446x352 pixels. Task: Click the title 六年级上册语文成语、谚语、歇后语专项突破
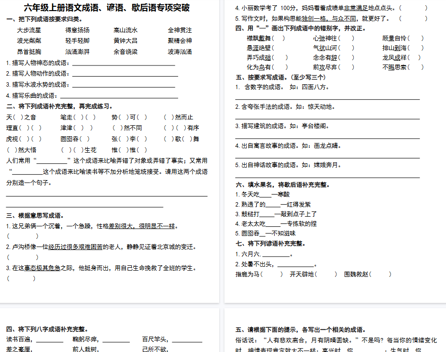pyautogui.click(x=107, y=8)
